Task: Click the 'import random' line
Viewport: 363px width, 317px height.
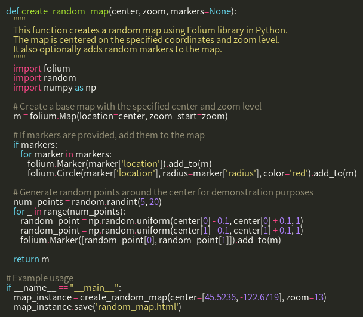Action: coord(45,78)
